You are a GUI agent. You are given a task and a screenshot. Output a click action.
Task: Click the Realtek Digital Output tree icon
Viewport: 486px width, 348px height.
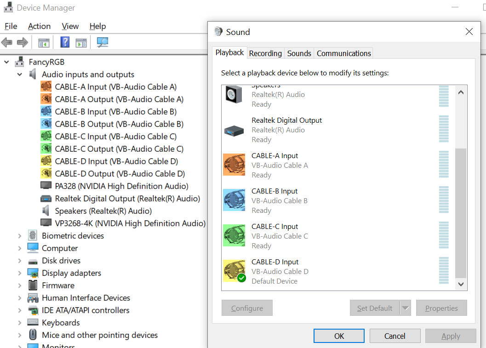click(46, 198)
